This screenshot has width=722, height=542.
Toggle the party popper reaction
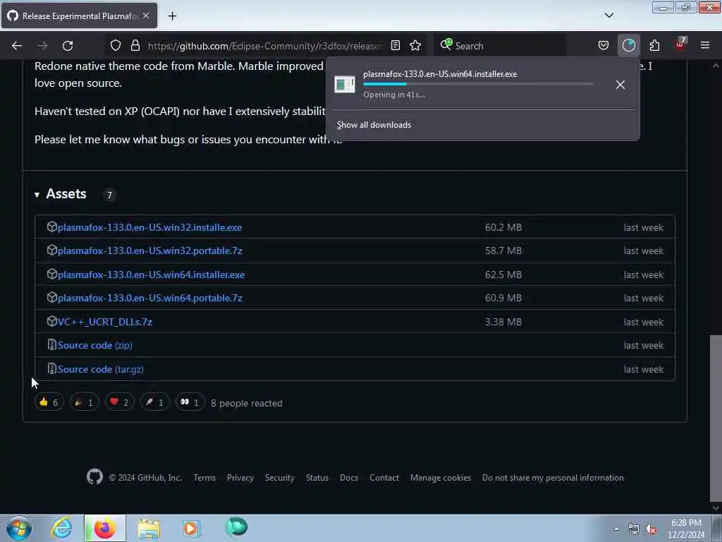[85, 402]
